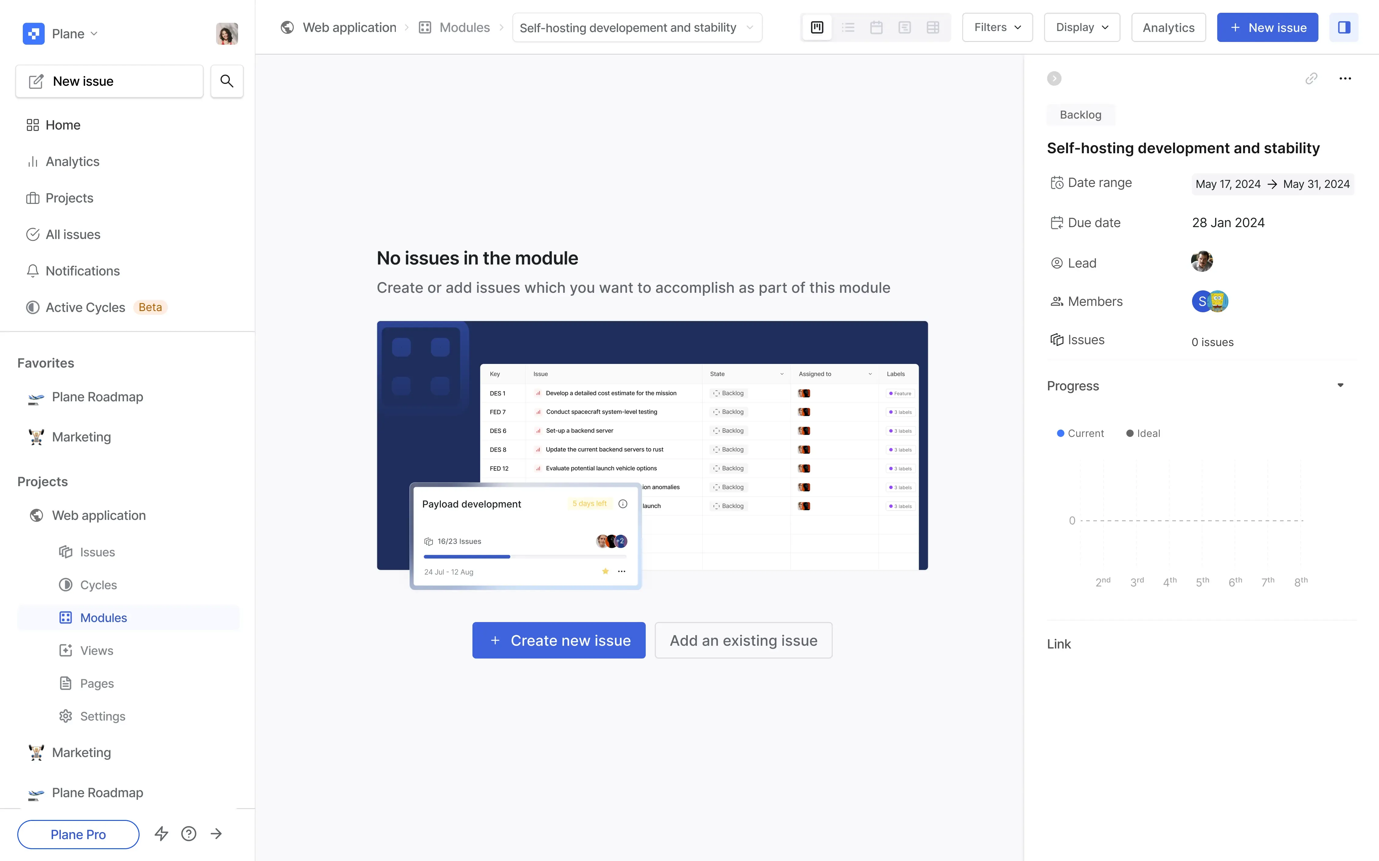Click the Backlog status badge
This screenshot has width=1379, height=861.
click(1080, 115)
